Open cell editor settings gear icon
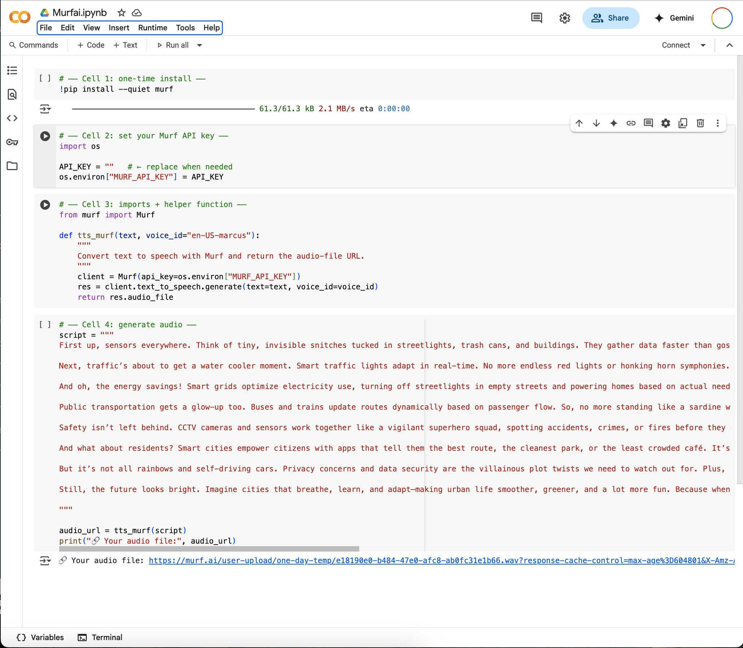 tap(665, 123)
